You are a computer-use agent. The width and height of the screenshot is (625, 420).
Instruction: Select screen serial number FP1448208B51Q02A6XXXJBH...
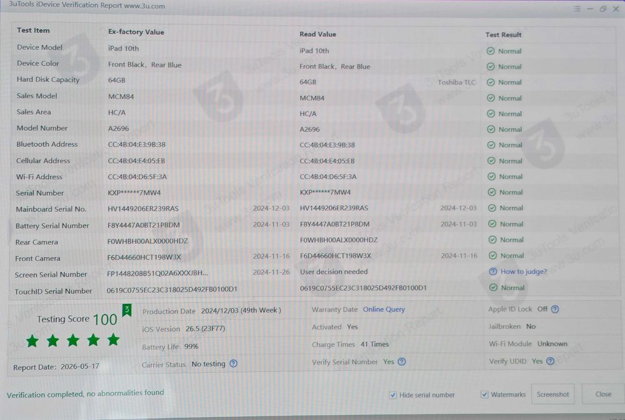(x=157, y=273)
